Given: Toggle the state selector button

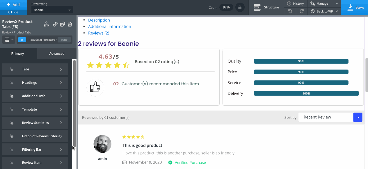Looking at the screenshot, I should point(64,40).
